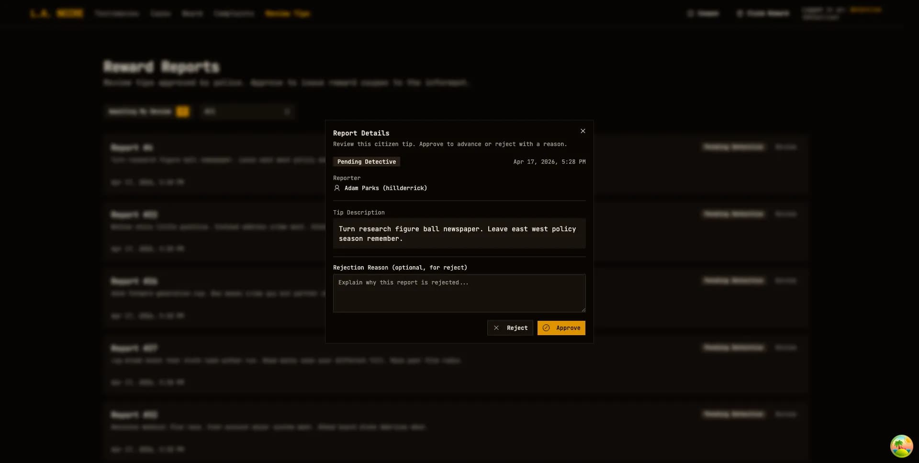The height and width of the screenshot is (463, 919).
Task: Approve this citizen tip
Action: [561, 328]
